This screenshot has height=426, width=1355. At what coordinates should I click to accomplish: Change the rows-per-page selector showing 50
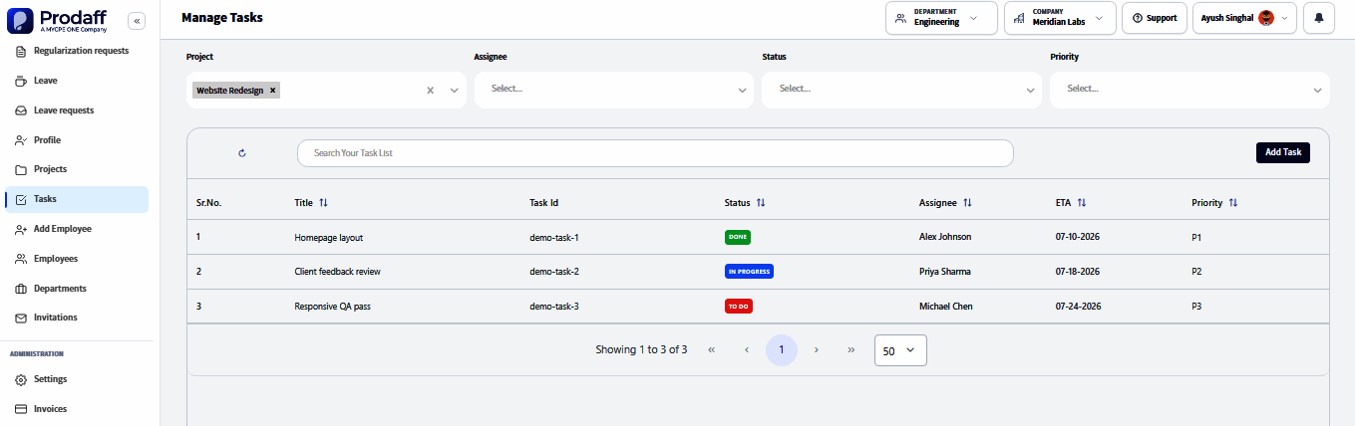[901, 350]
